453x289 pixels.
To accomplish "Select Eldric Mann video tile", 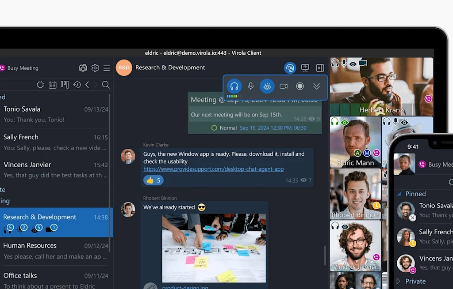I will 355,142.
